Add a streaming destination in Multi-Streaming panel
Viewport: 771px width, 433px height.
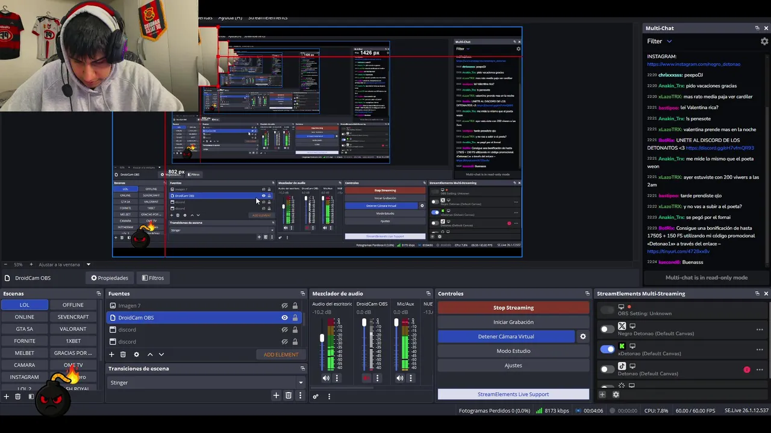[x=602, y=395]
